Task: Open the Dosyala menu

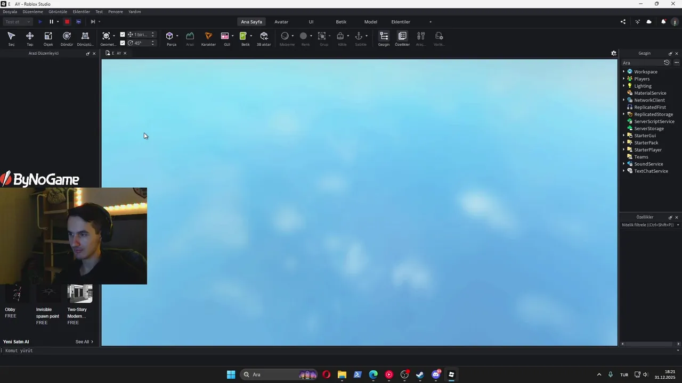Action: [x=10, y=12]
